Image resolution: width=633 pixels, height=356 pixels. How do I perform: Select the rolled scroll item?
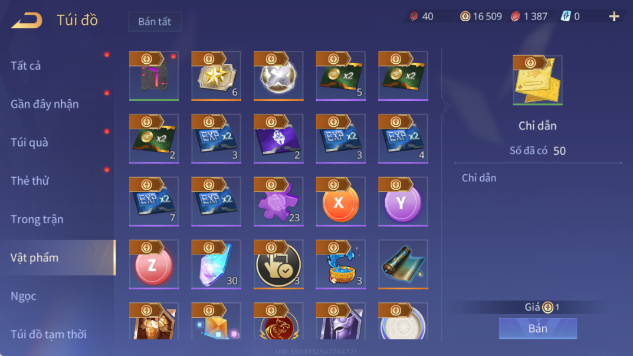point(403,264)
